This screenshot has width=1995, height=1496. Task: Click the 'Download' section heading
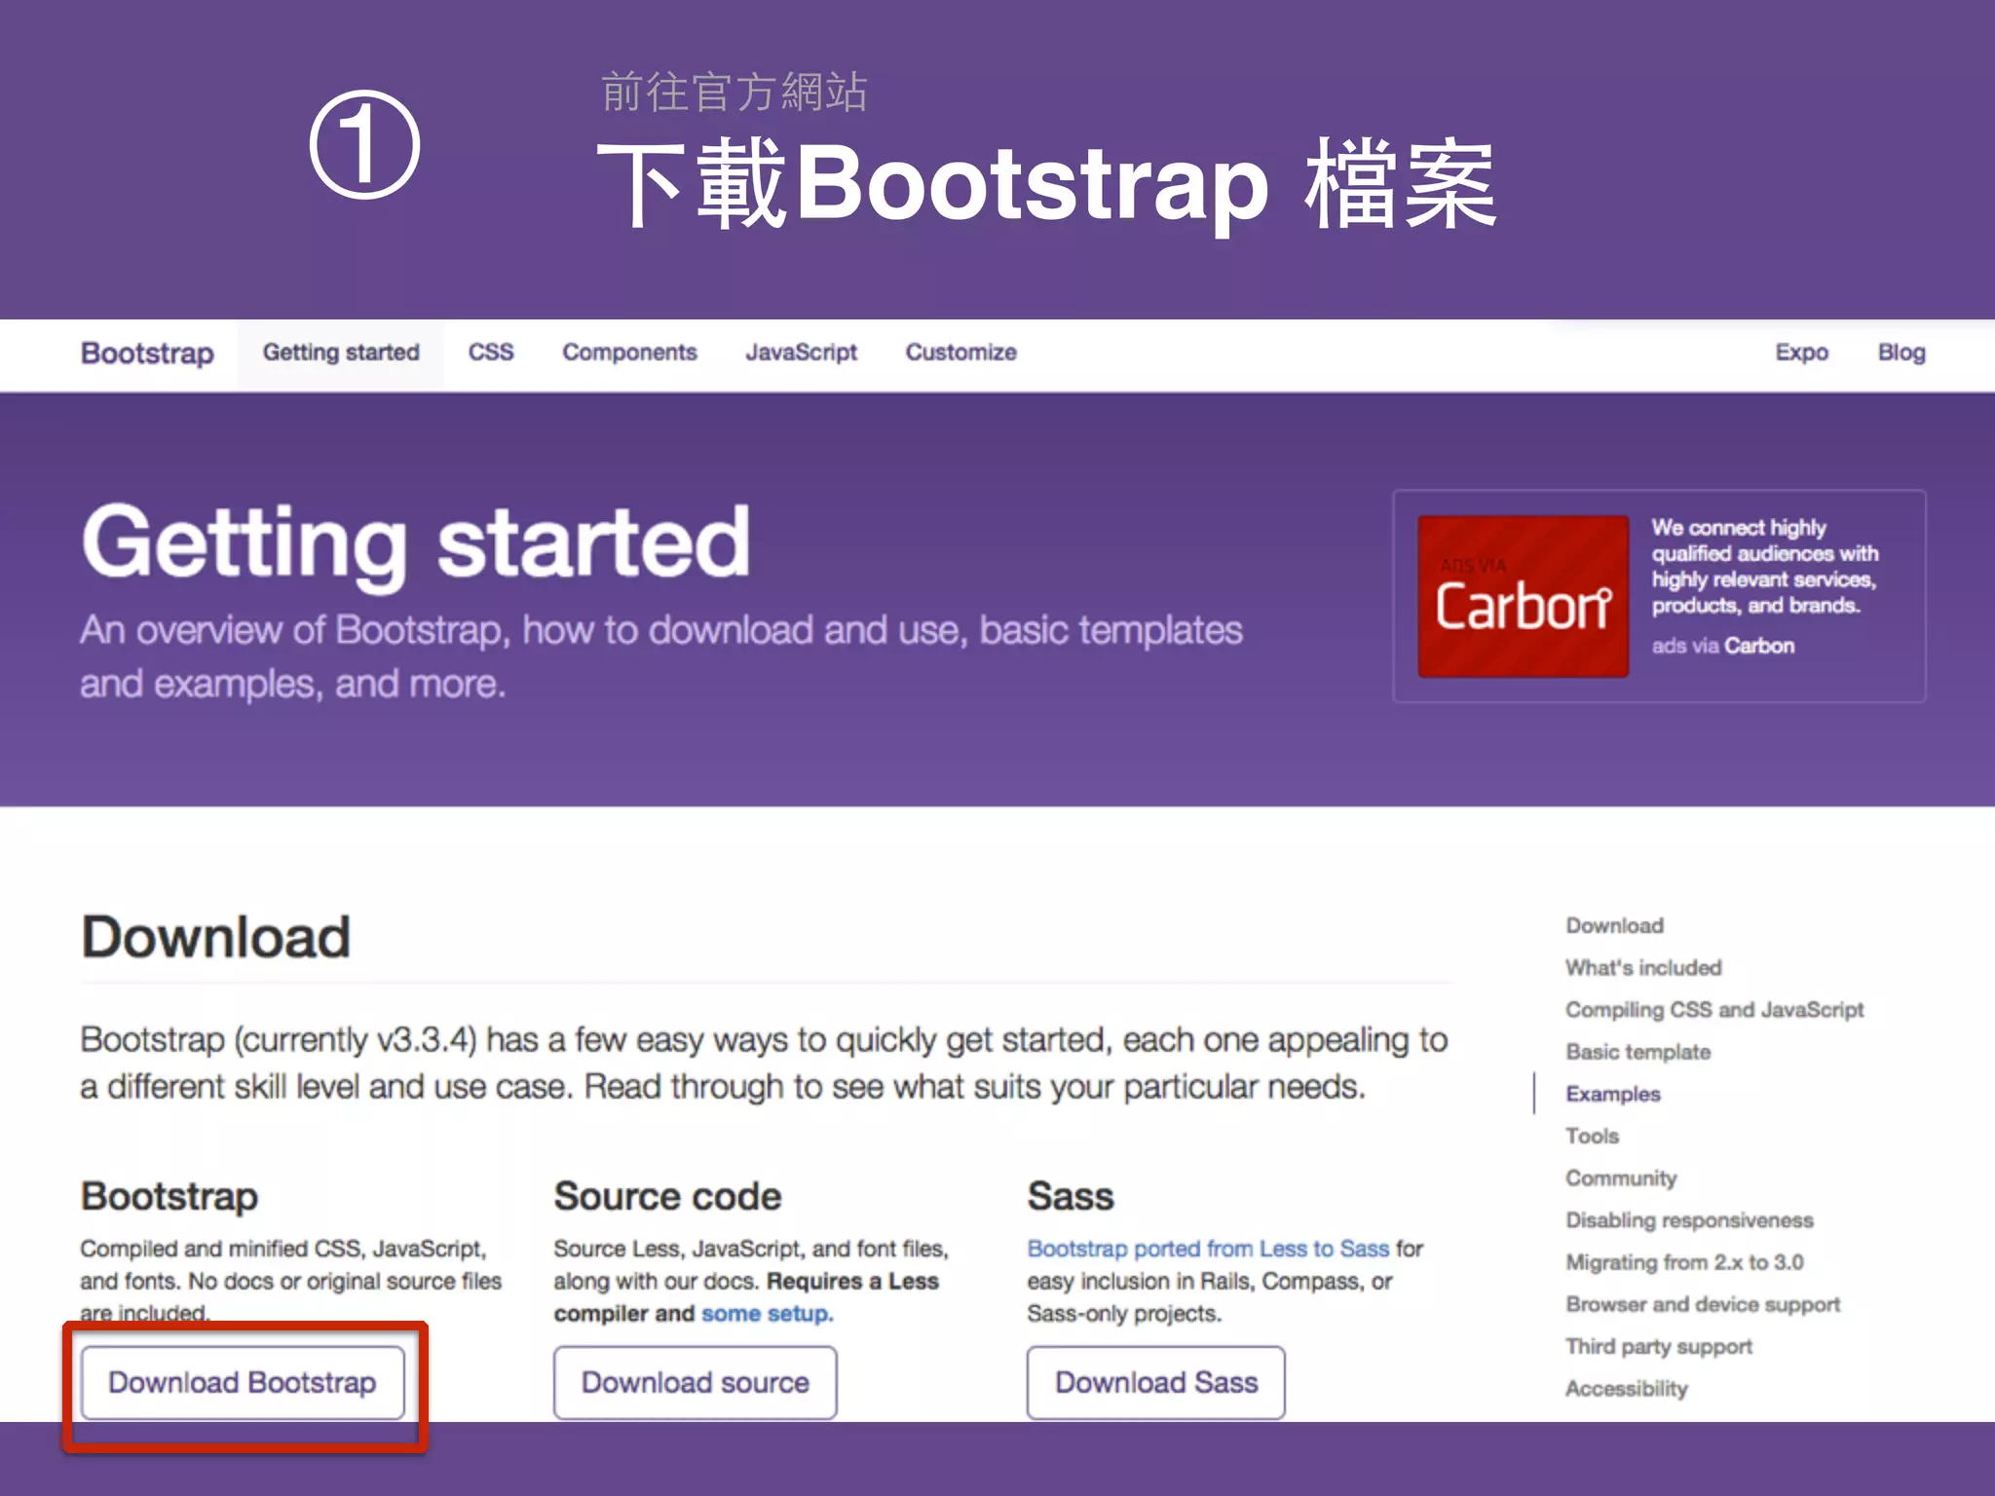tap(215, 937)
